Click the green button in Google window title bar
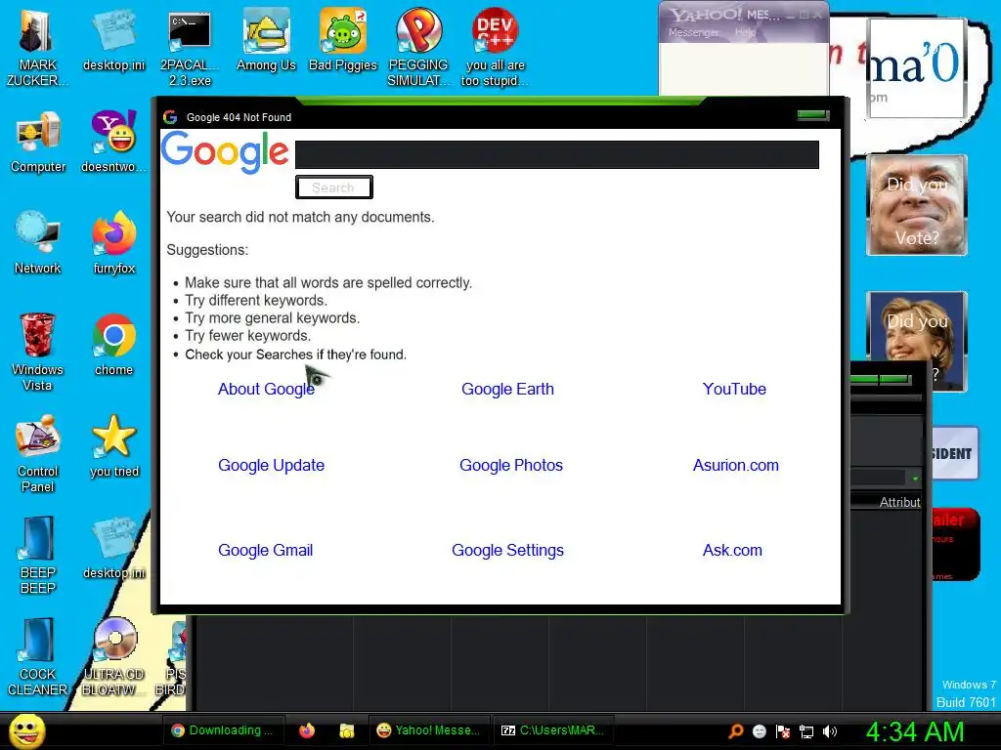Viewport: 1001px width, 750px height. coord(813,115)
